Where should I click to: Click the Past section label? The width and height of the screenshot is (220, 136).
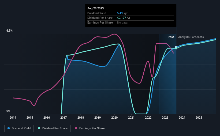(171, 37)
